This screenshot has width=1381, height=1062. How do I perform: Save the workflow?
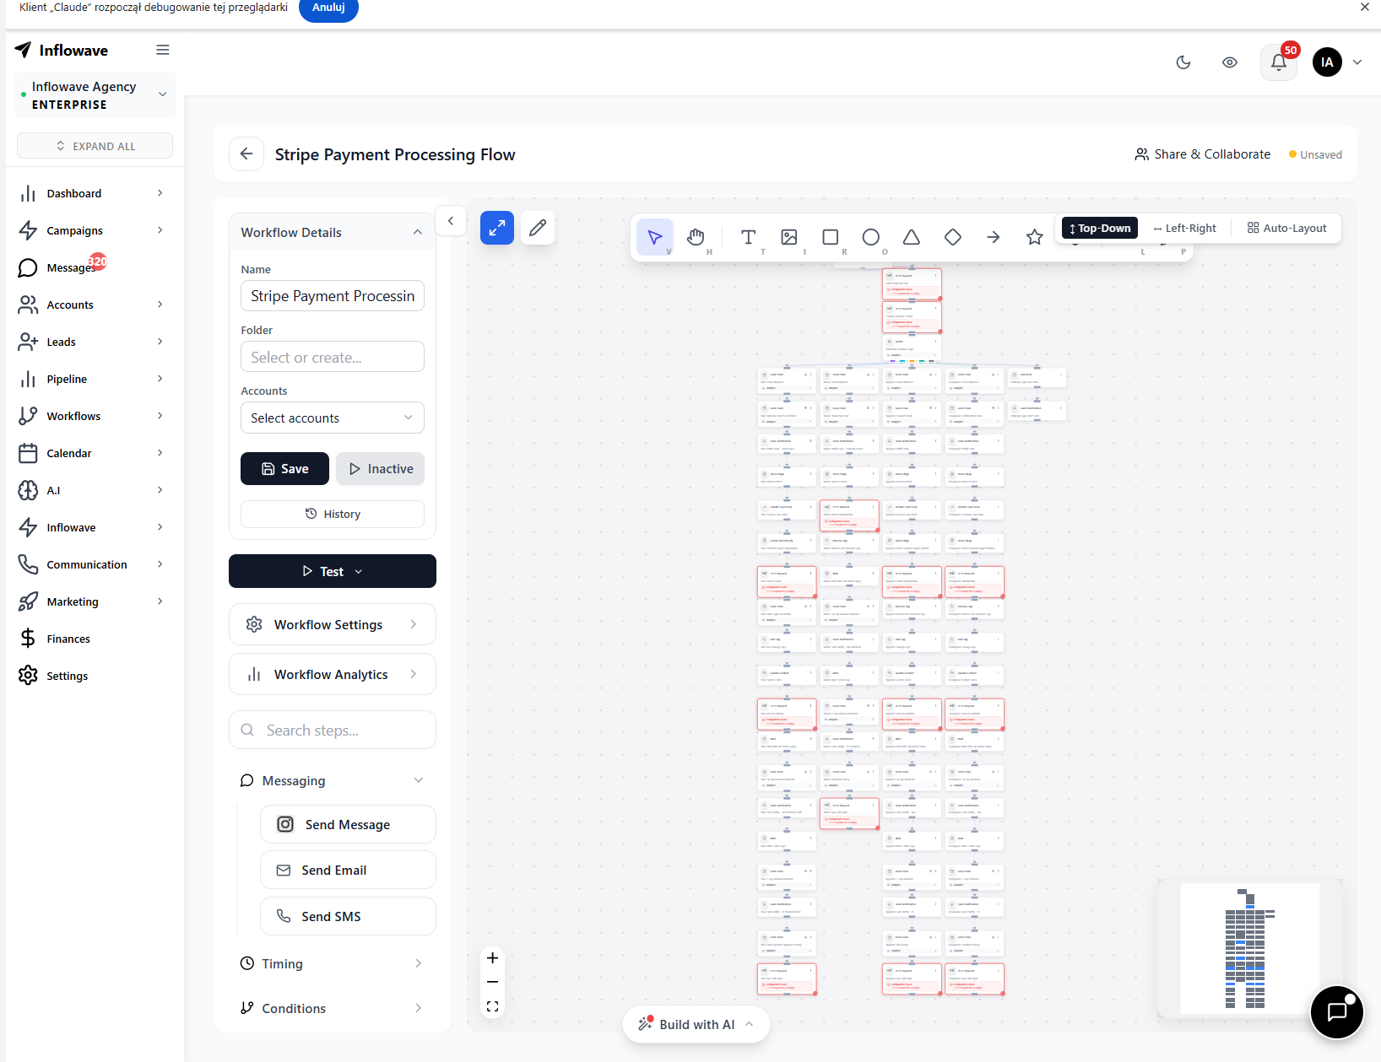(284, 468)
